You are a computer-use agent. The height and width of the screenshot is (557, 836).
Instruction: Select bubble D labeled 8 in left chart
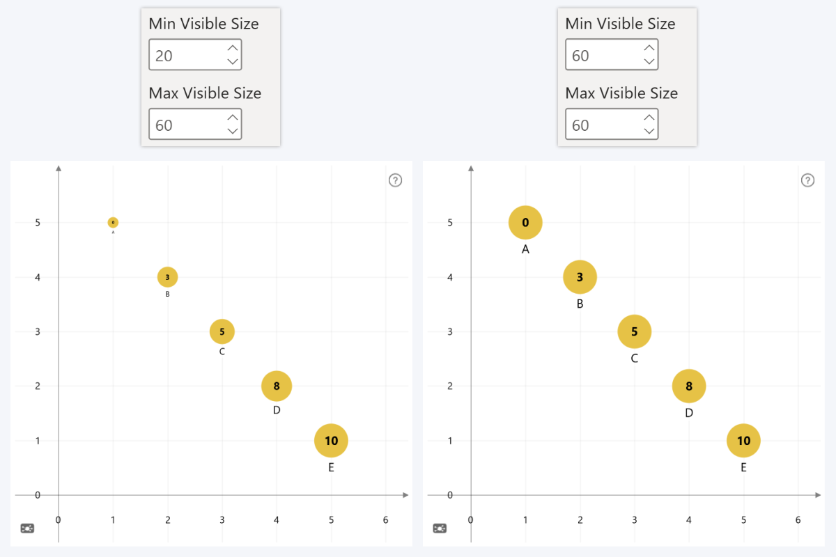[x=277, y=386]
